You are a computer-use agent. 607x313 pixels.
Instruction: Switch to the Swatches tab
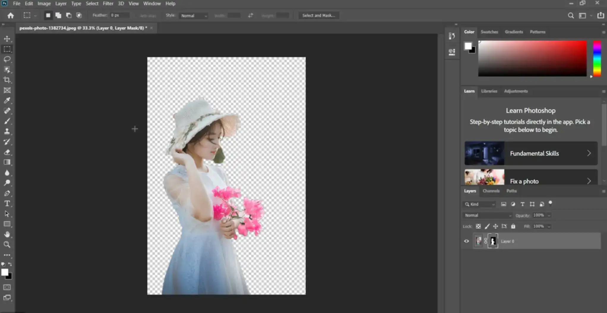[x=489, y=32]
